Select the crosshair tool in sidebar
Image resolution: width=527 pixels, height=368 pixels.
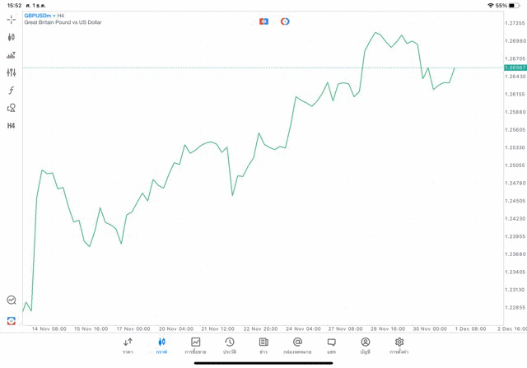(12, 19)
